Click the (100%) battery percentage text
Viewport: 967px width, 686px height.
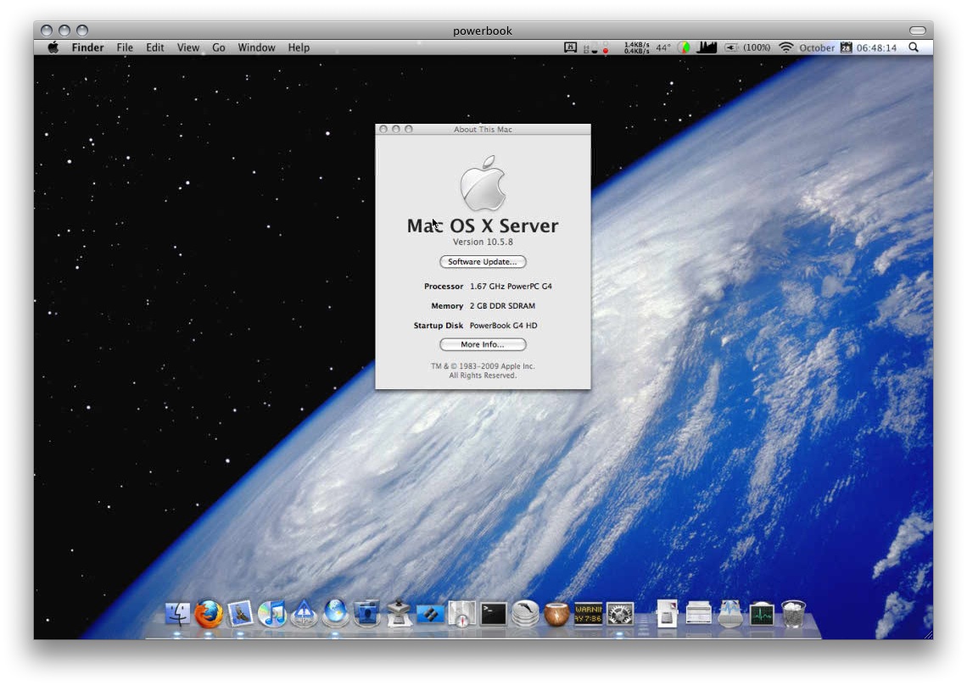click(x=757, y=47)
